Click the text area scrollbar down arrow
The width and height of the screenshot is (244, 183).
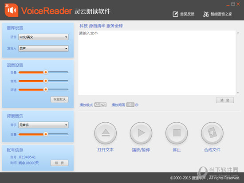pos(238,93)
